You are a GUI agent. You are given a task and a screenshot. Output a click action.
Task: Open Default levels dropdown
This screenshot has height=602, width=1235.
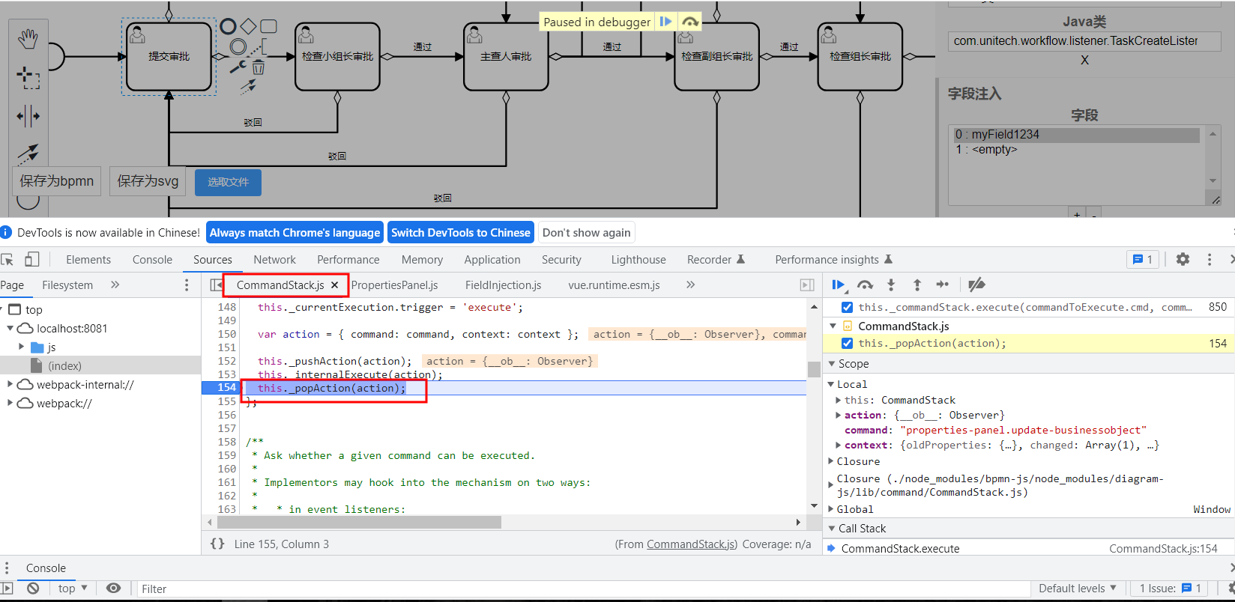coord(1078,588)
